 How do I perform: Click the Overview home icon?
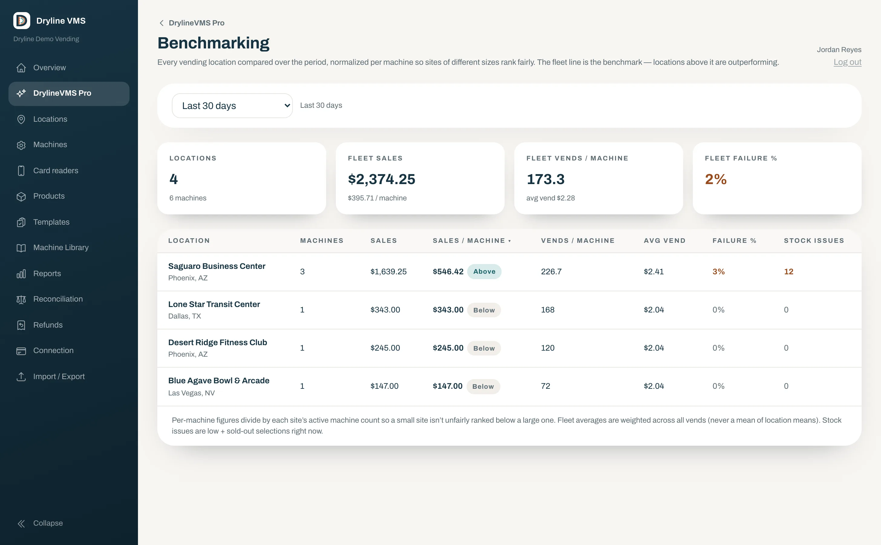click(21, 68)
